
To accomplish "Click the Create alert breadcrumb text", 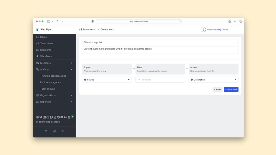I will tap(107, 30).
